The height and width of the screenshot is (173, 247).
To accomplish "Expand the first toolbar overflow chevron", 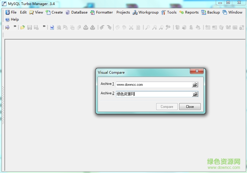I will tap(15, 26).
